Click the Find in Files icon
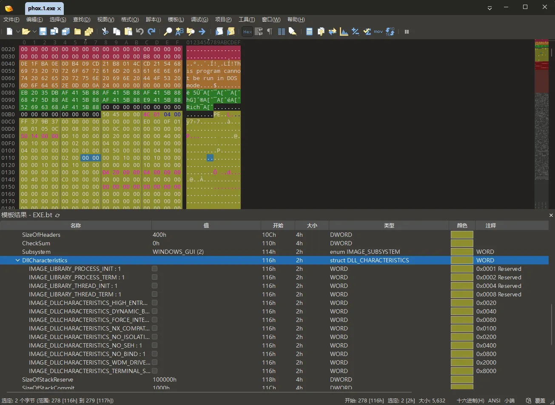Viewport: 555px width, 405px height. point(191,32)
